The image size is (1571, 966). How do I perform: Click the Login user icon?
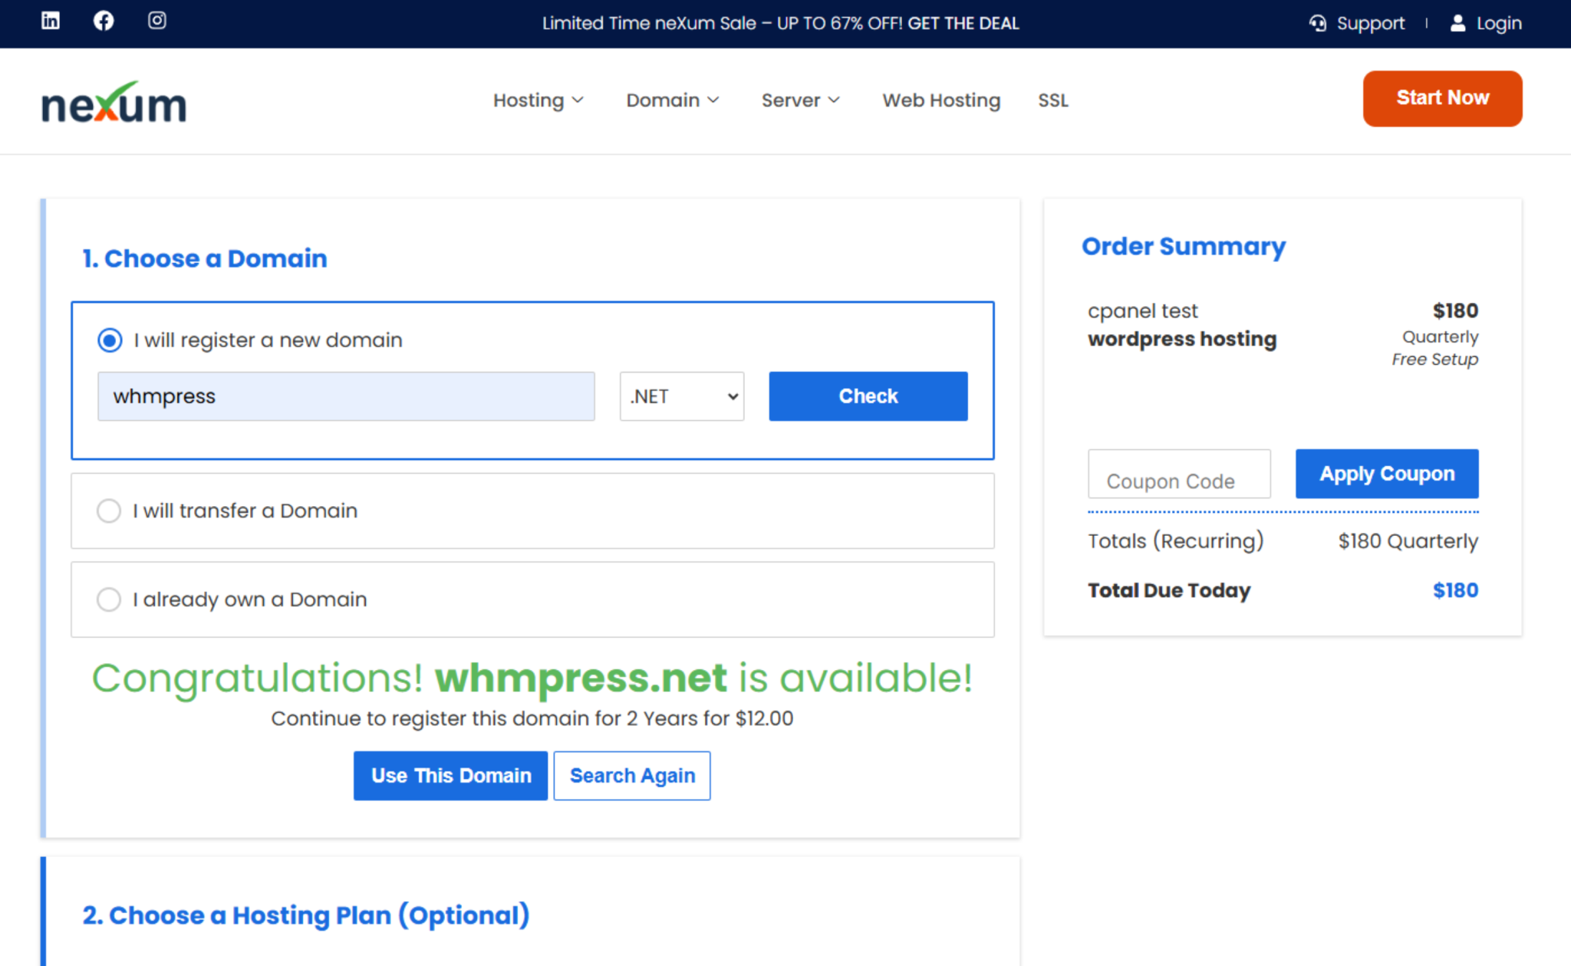[x=1457, y=24]
